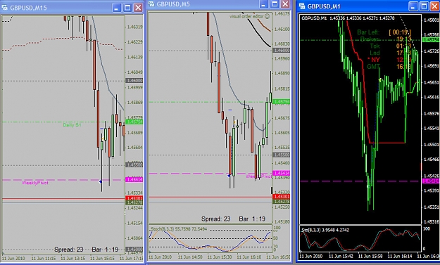The width and height of the screenshot is (440, 265).
Task: Close the GBPUSD,M5 chart window
Action: 285,4
